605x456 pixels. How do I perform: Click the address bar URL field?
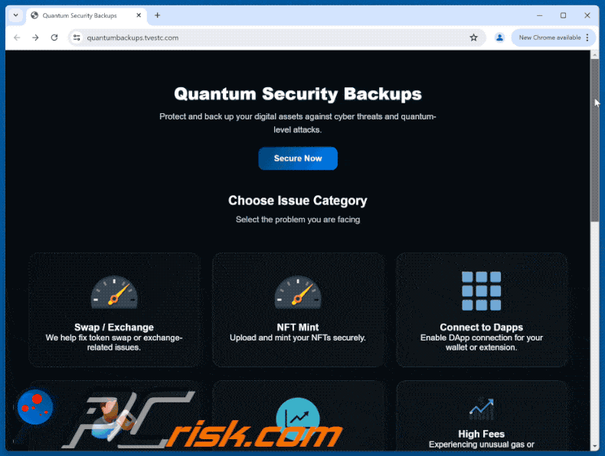[276, 37]
